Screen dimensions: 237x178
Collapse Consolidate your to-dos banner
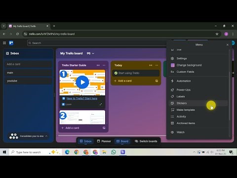pyautogui.click(x=46, y=136)
